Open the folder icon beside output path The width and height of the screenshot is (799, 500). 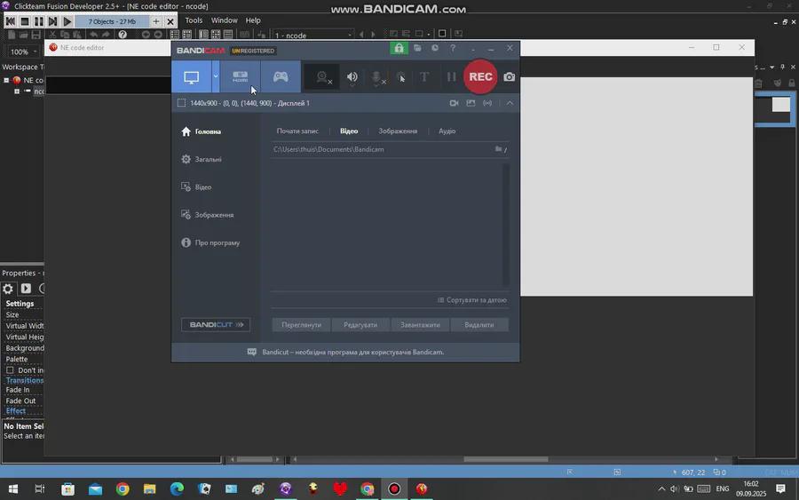(x=498, y=149)
